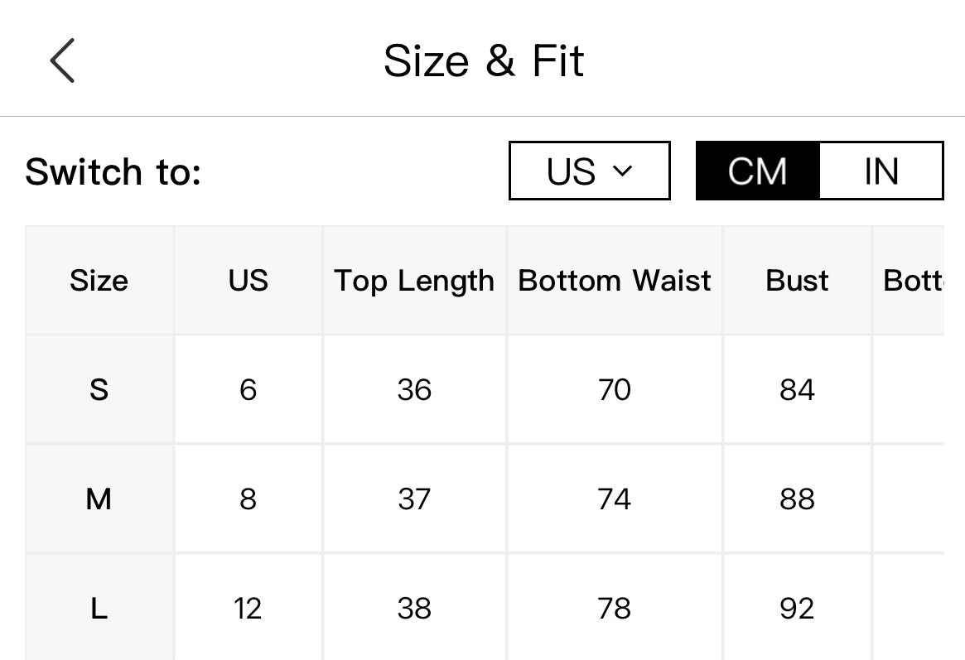
Task: Click the chevron in US dropdown
Action: 623,171
